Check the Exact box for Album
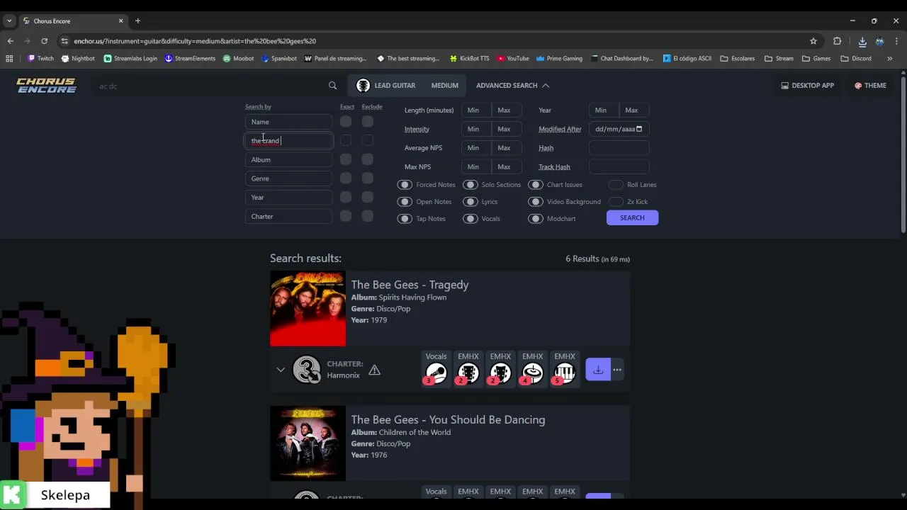The height and width of the screenshot is (510, 907). click(x=346, y=159)
